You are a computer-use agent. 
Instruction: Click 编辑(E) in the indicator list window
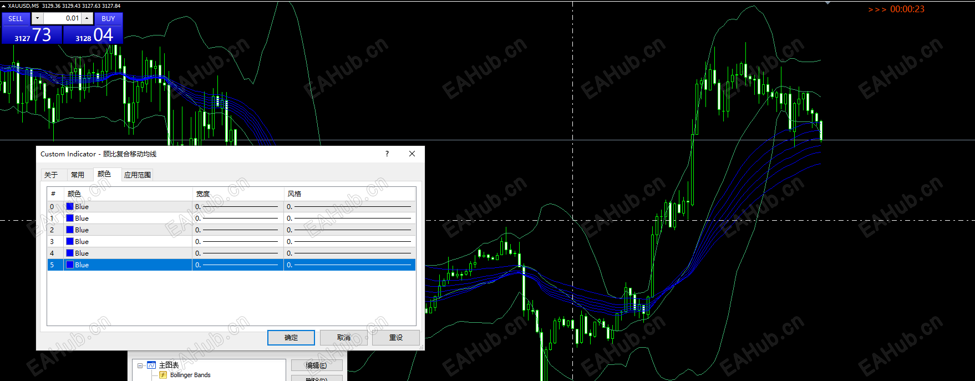coord(317,365)
